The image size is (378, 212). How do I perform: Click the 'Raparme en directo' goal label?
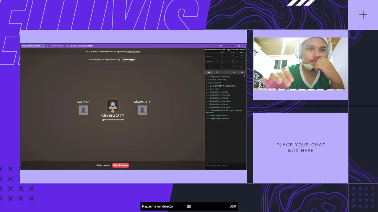tap(157, 206)
